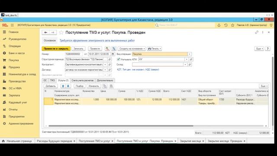Open Печать dropdown menu
Viewport: 277px width, 156px height.
click(154, 49)
